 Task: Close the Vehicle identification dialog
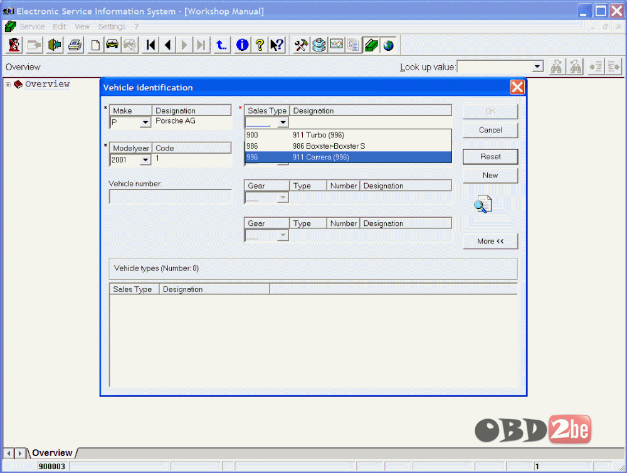pos(517,87)
